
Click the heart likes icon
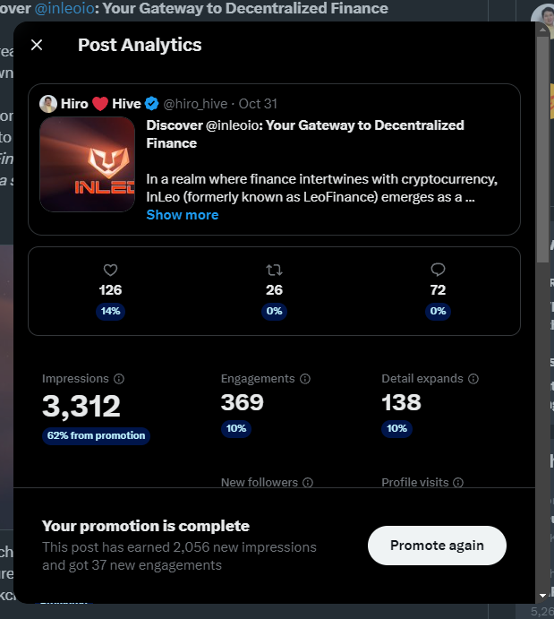[x=110, y=270]
